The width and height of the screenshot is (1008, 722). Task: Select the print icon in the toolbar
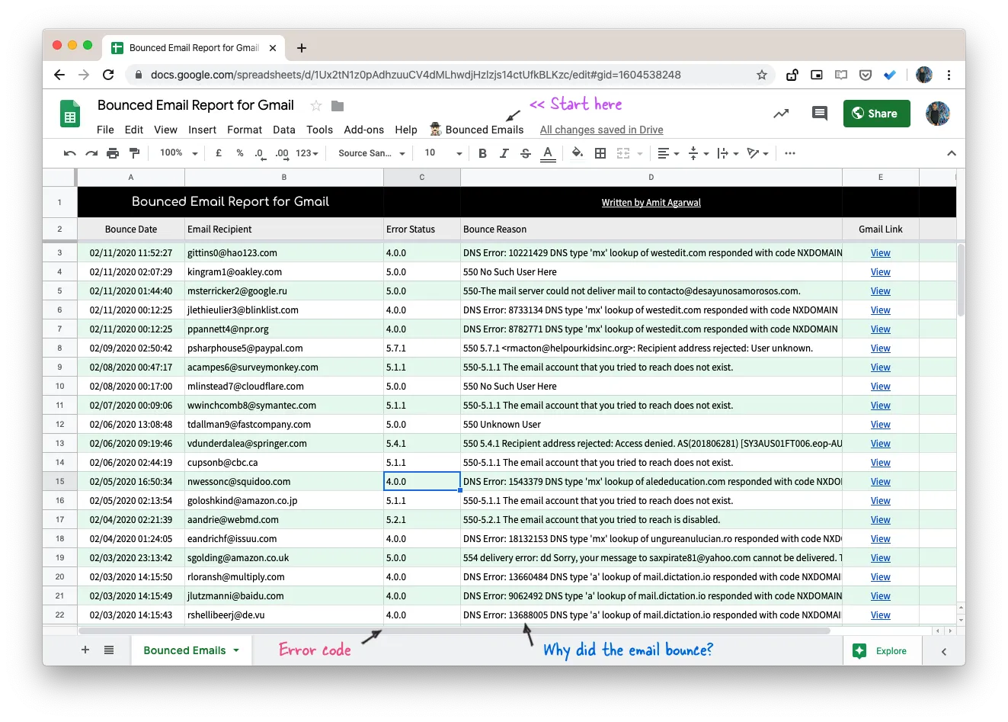click(113, 153)
